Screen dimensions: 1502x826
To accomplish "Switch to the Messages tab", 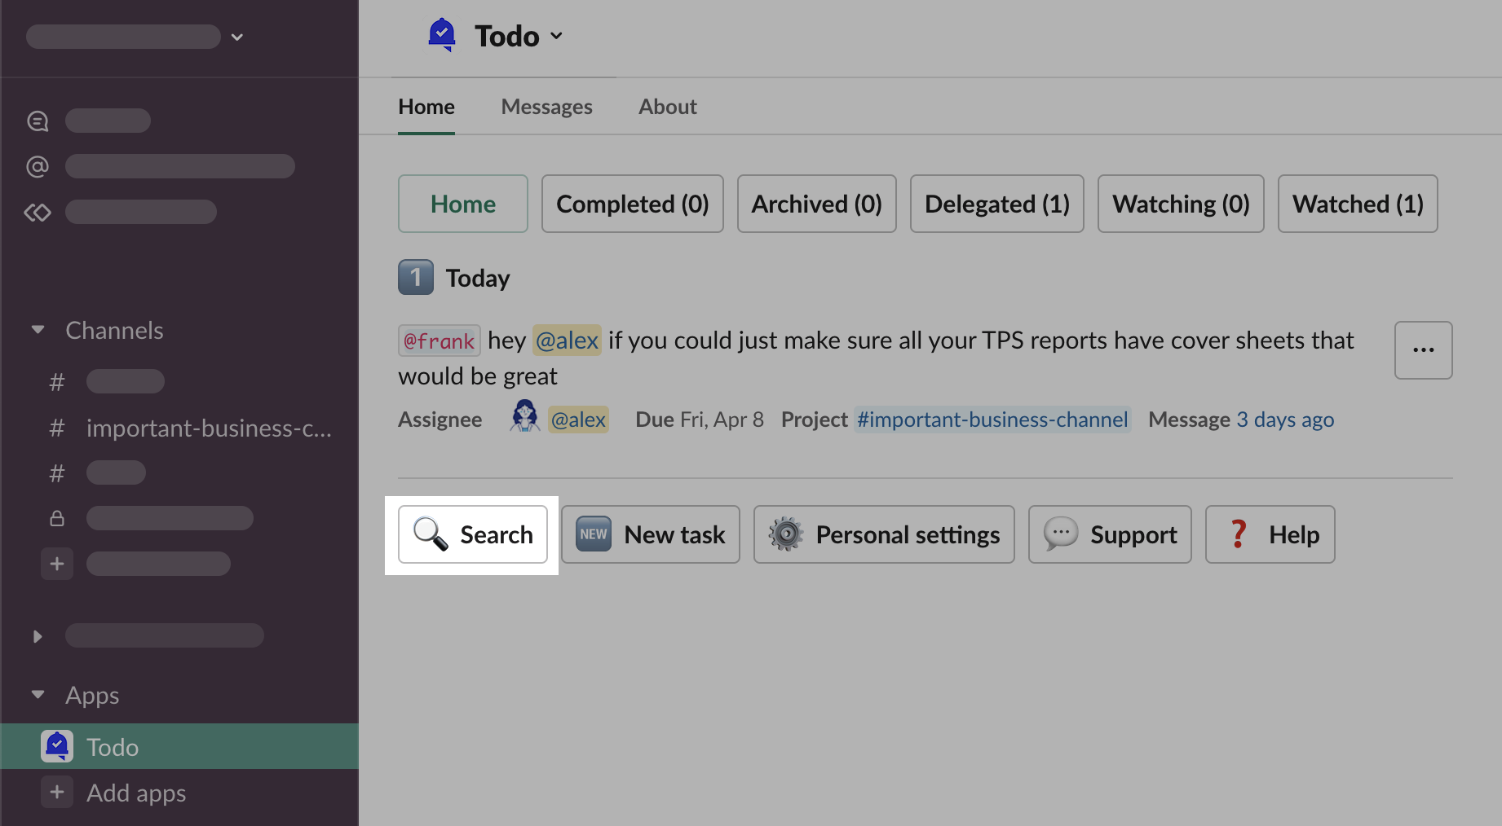I will click(x=546, y=107).
